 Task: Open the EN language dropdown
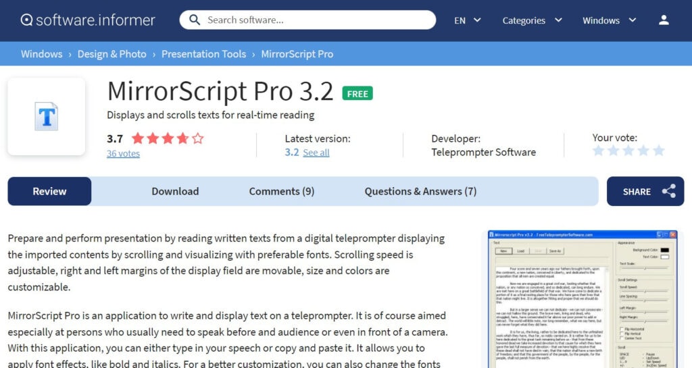468,20
